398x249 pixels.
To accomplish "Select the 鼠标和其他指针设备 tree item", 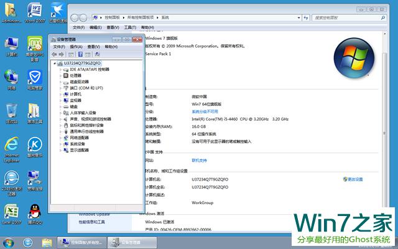I will (86, 125).
